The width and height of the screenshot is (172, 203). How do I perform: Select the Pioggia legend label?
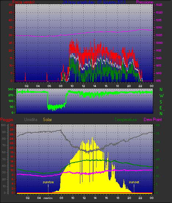coord(7,120)
